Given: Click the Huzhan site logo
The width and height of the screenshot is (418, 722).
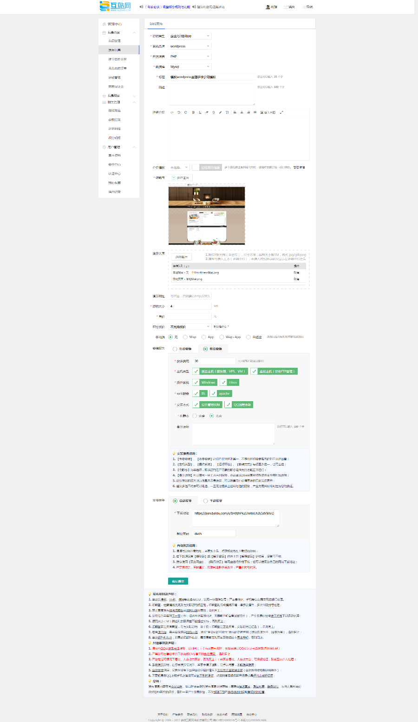Looking at the screenshot, I should 115,6.
